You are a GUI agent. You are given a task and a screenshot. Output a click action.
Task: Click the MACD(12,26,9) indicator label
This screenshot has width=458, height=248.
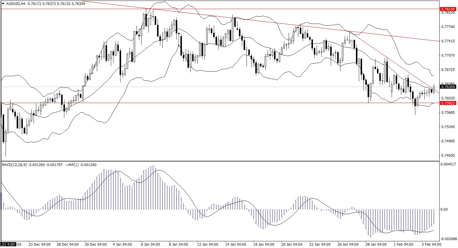14,165
